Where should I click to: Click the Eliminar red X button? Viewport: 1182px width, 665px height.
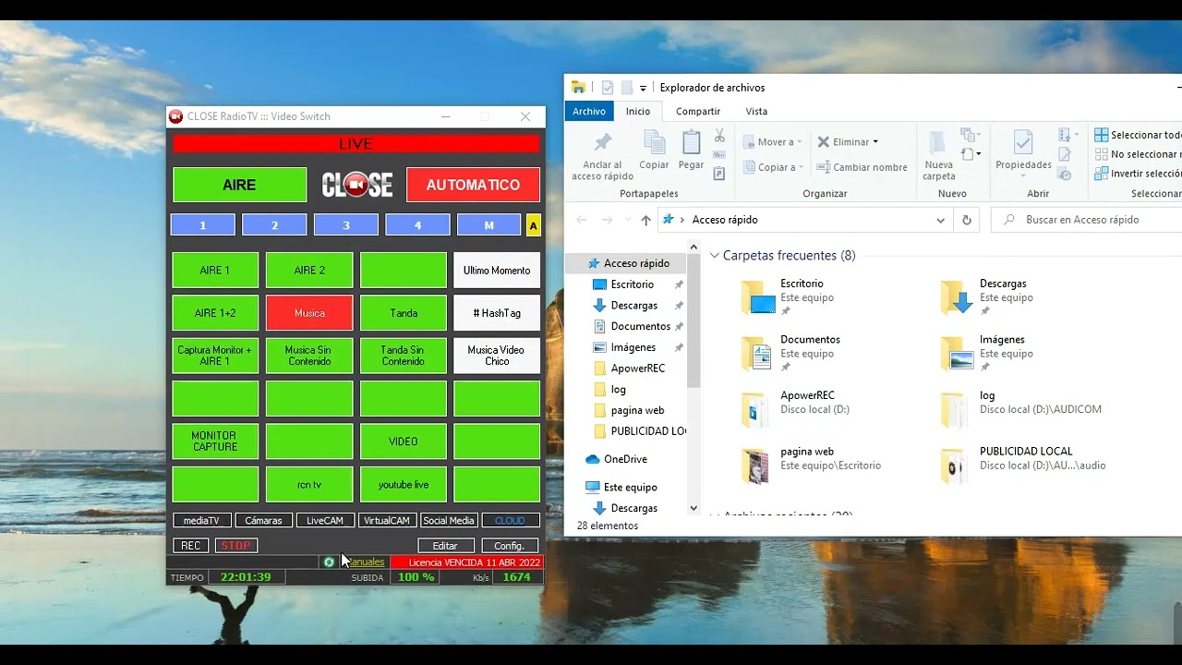[848, 142]
